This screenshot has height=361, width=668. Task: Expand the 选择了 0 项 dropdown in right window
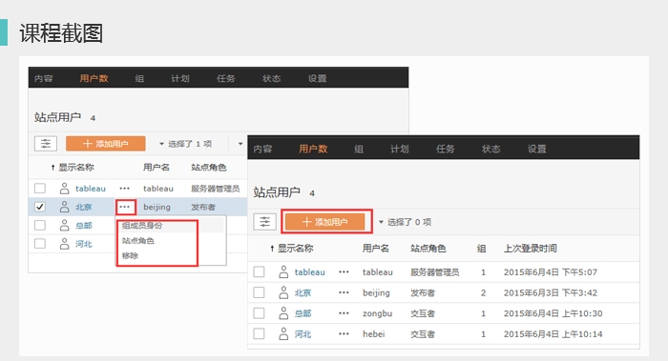point(405,222)
